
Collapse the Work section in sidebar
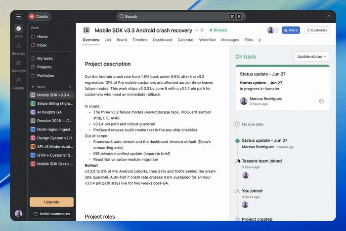click(33, 87)
